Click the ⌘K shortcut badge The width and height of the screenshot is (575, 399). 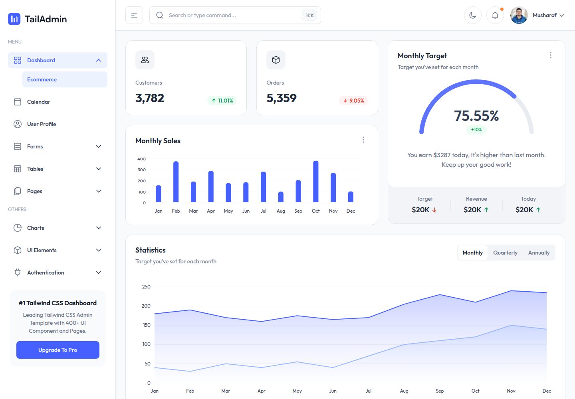click(x=309, y=15)
